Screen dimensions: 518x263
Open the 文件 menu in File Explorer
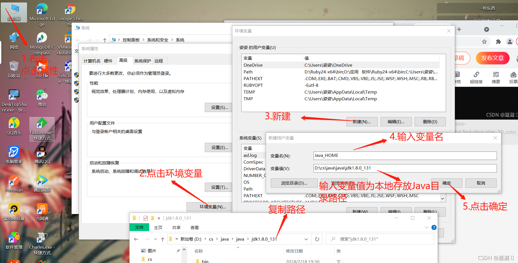[x=139, y=227]
